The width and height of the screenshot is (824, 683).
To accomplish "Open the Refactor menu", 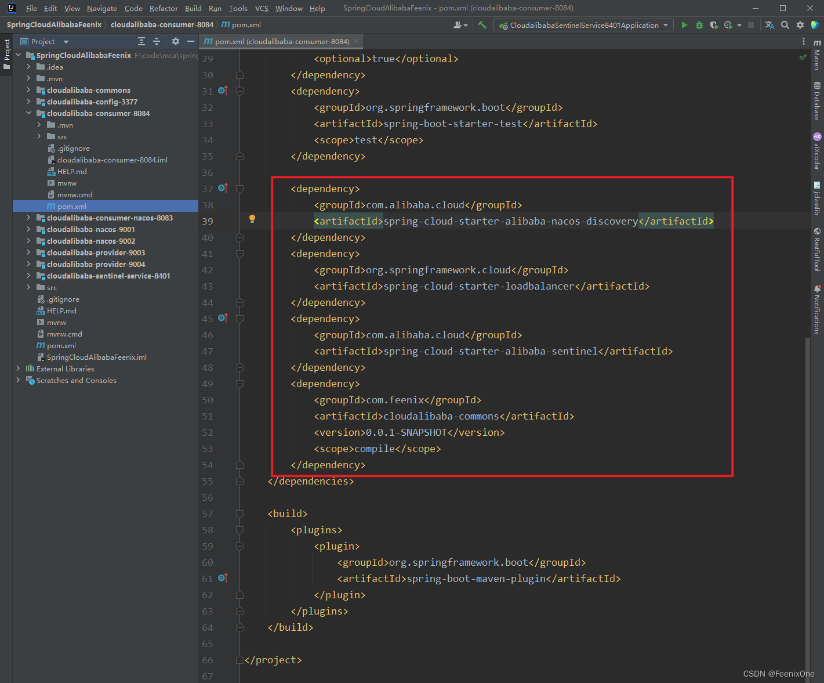I will 164,8.
